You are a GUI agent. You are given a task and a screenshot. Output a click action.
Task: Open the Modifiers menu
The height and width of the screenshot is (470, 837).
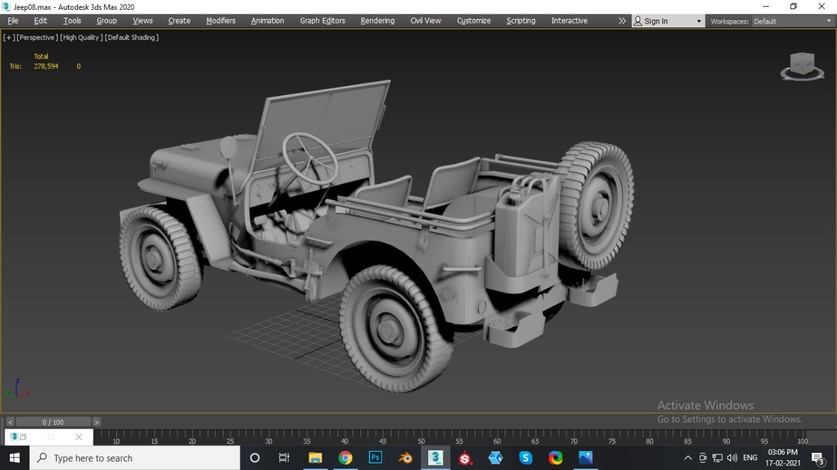(221, 21)
